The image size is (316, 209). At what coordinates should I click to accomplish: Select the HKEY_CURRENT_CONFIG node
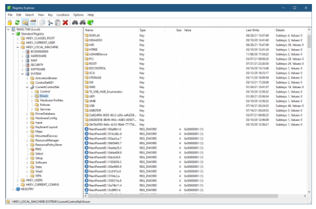click(x=42, y=184)
